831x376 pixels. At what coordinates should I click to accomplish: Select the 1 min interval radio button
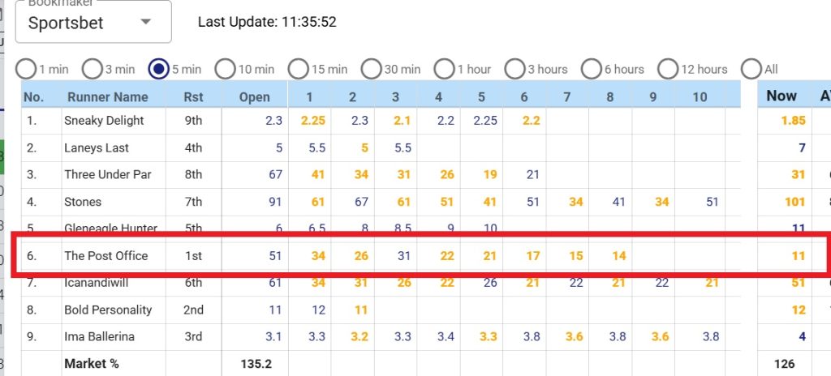[27, 70]
